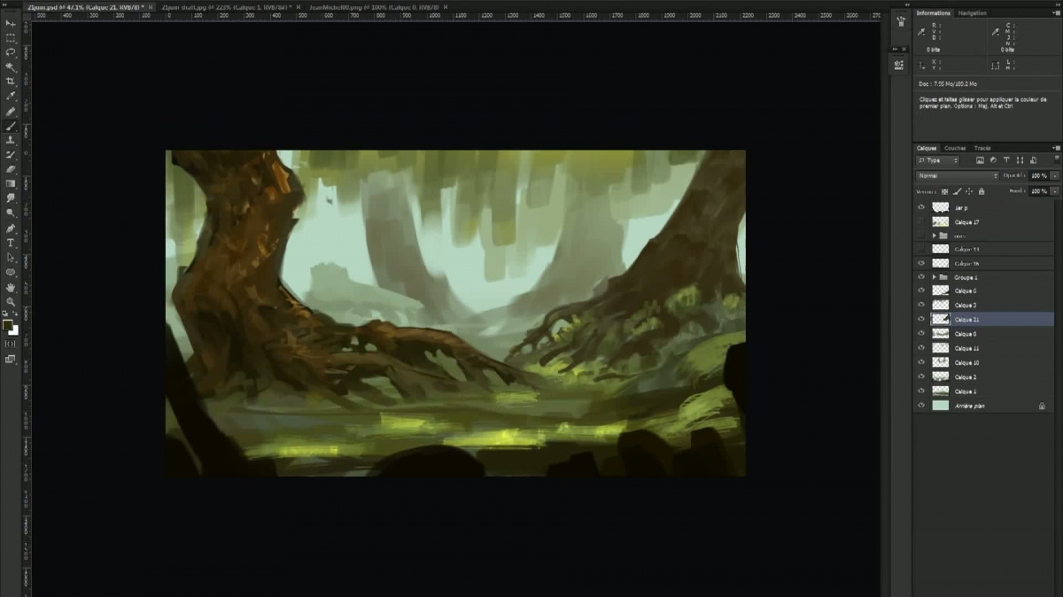Select the Lasso tool
1063x597 pixels.
(x=11, y=52)
